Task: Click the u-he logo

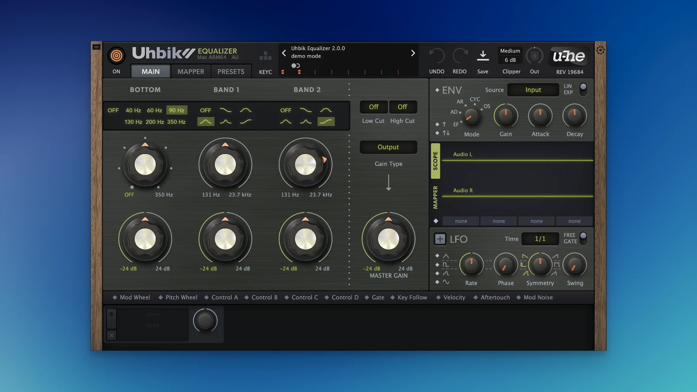Action: click(569, 56)
